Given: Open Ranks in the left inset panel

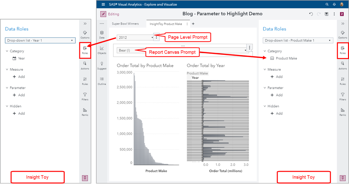Looking at the screenshot, I should click(x=85, y=112).
